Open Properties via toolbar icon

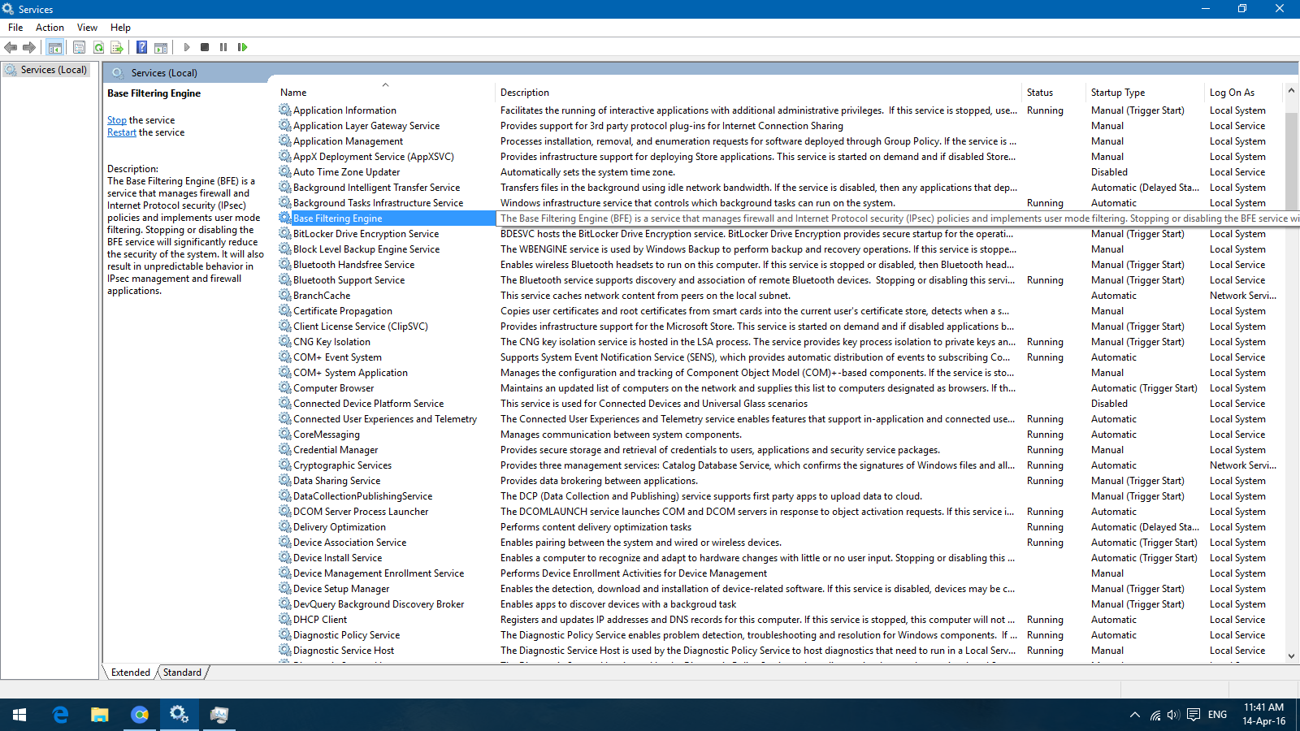tap(79, 47)
